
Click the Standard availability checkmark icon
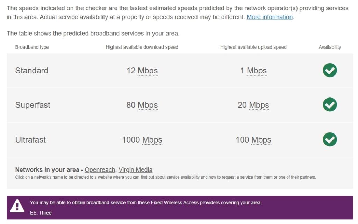(x=330, y=70)
